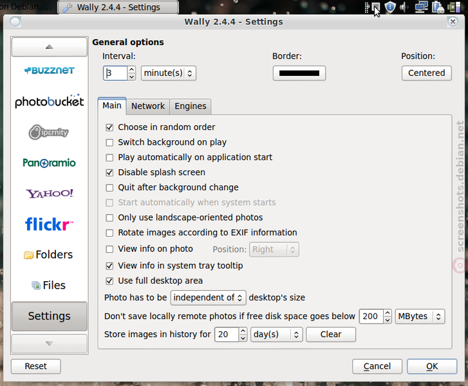Open the history day(s) unit dropdown

coord(276,335)
